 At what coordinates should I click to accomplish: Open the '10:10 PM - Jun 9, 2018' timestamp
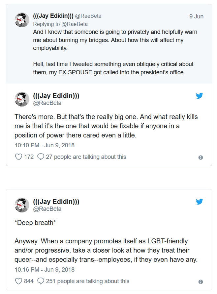(45, 145)
